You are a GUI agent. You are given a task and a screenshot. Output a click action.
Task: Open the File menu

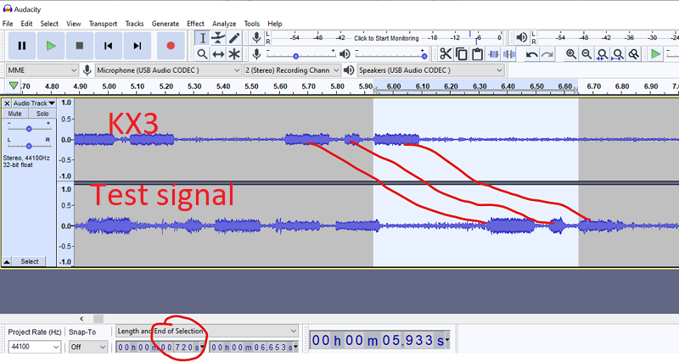coord(8,24)
